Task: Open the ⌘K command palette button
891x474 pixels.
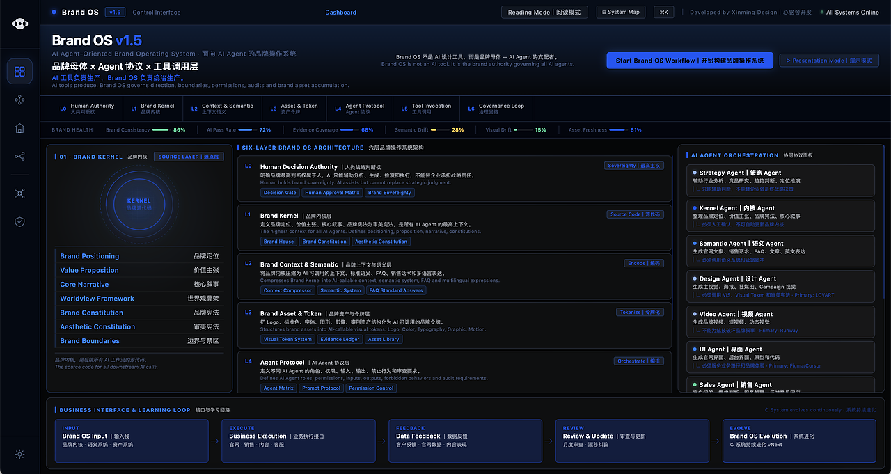Action: [x=664, y=12]
